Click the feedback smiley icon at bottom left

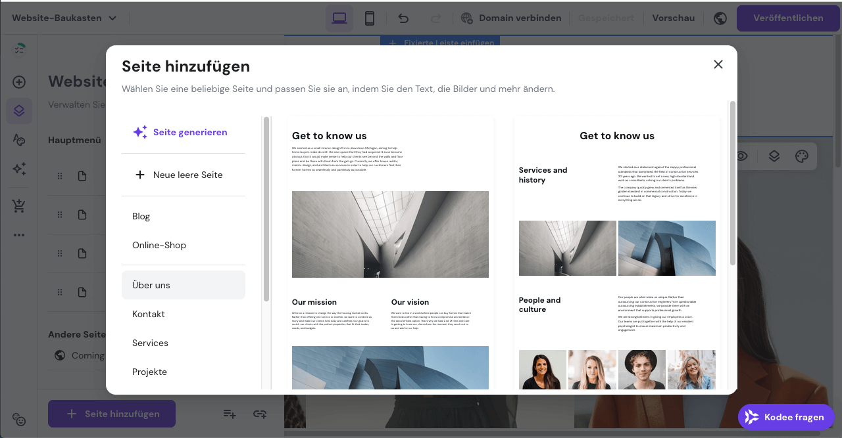[19, 420]
